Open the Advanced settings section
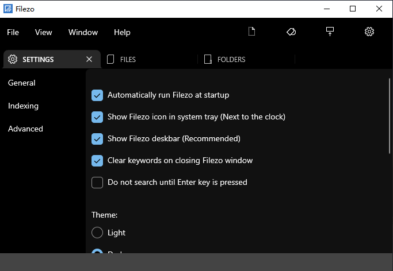Image resolution: width=393 pixels, height=271 pixels. (25, 129)
